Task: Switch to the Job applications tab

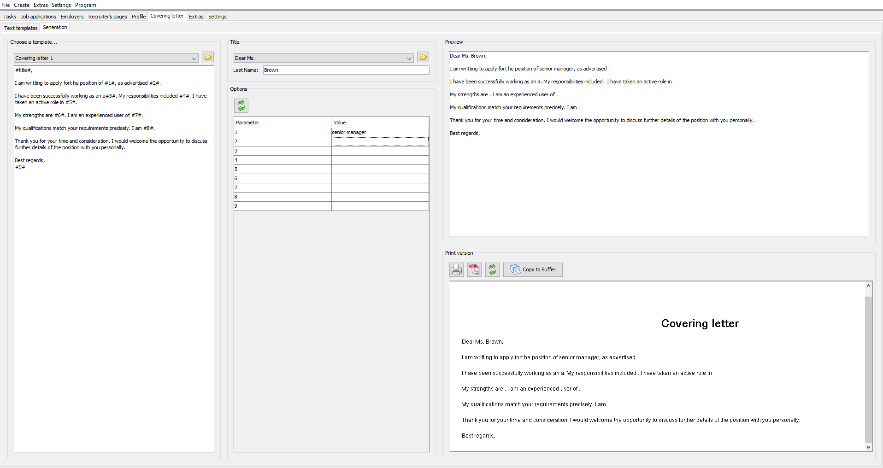Action: [x=39, y=17]
